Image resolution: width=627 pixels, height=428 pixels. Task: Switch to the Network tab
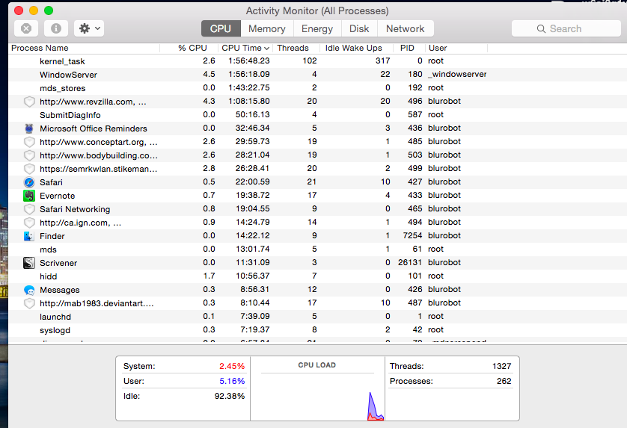click(x=405, y=28)
